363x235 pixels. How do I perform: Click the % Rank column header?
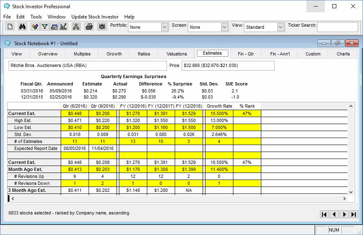[247, 106]
